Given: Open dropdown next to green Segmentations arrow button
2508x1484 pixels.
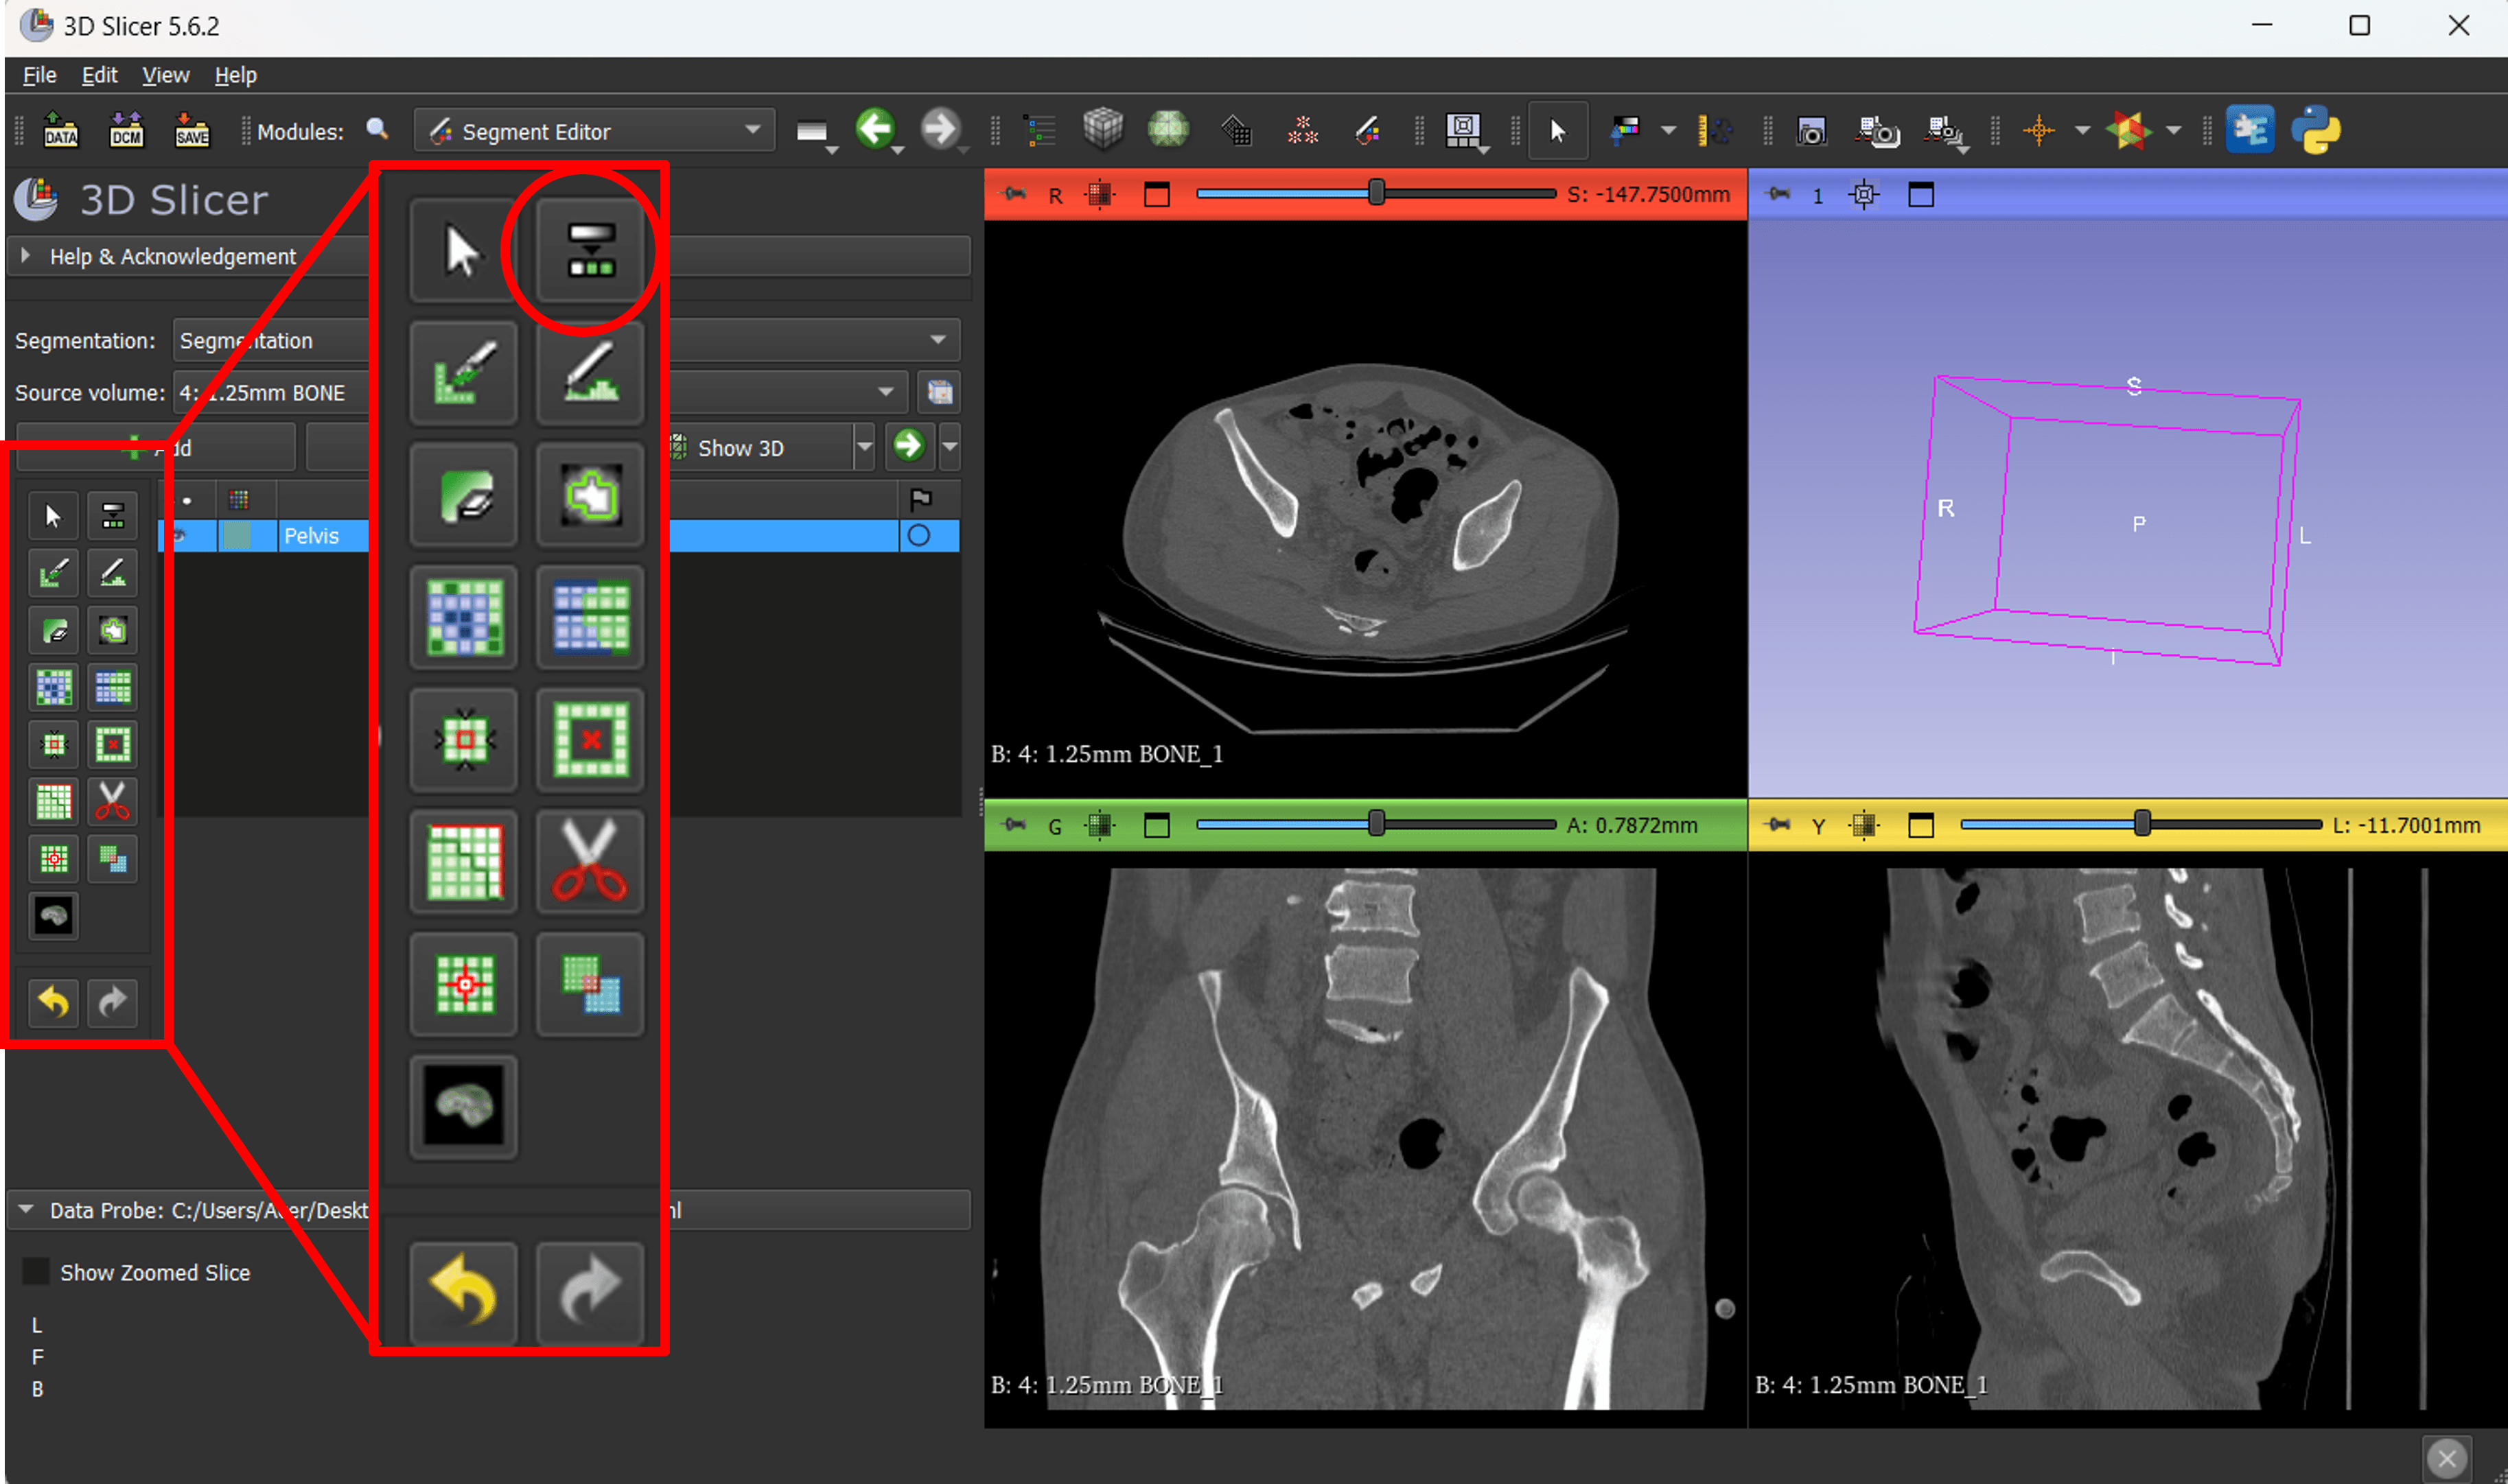Looking at the screenshot, I should [949, 447].
